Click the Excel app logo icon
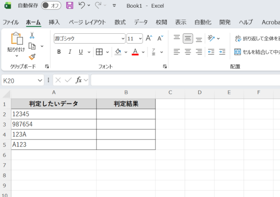The height and width of the screenshot is (197, 280). coord(8,5)
